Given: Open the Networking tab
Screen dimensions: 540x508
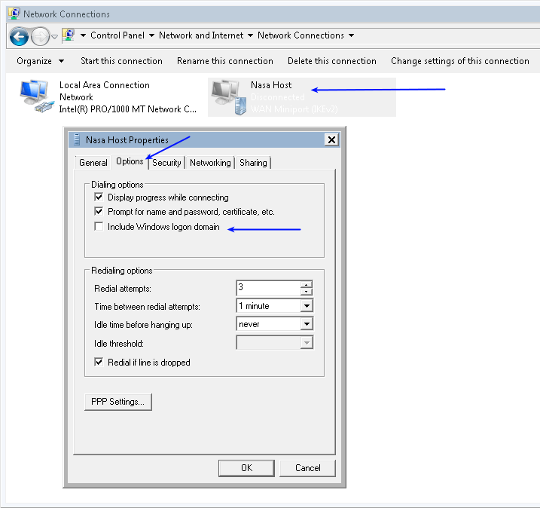Looking at the screenshot, I should point(210,162).
